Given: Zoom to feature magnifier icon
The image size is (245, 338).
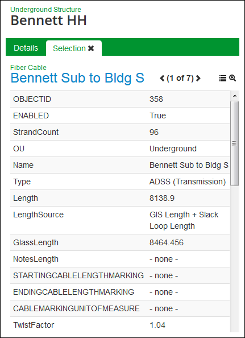Looking at the screenshot, I should (232, 78).
